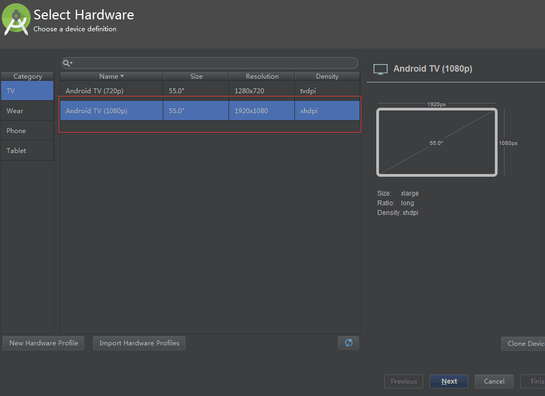Screen dimensions: 545x396
Task: Select the Wear category
Action: (x=27, y=111)
